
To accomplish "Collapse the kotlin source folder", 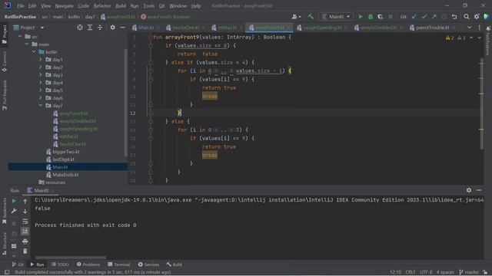I will (34, 52).
